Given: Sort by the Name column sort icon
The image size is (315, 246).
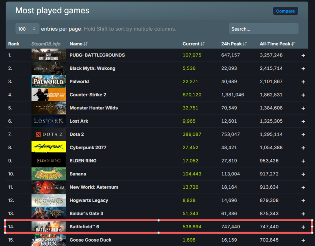Looking at the screenshot, I should click(x=86, y=44).
